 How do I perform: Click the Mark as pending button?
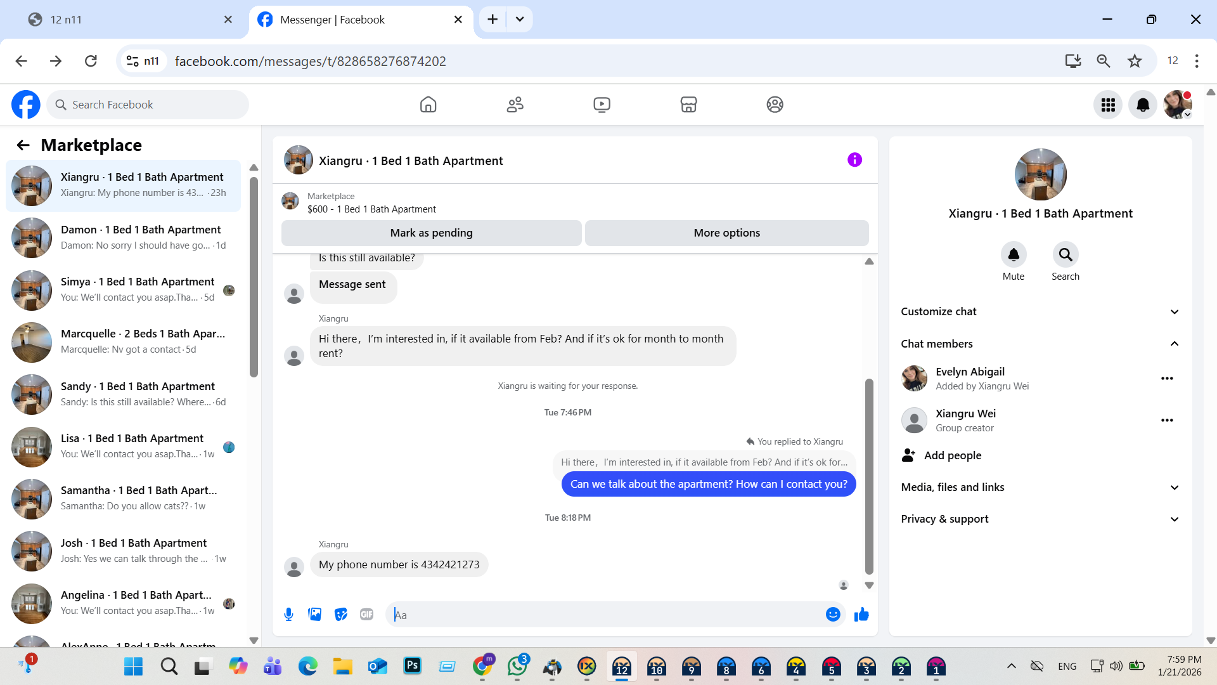431,233
